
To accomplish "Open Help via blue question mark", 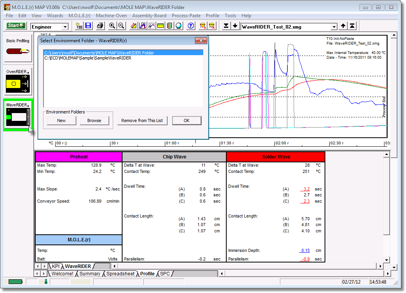I will [x=191, y=26].
